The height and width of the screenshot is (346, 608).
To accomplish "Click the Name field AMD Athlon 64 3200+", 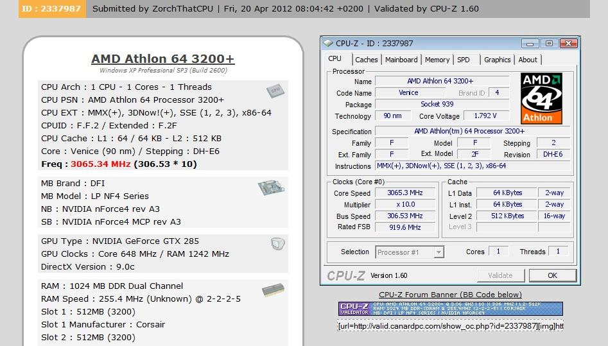I will pos(442,81).
